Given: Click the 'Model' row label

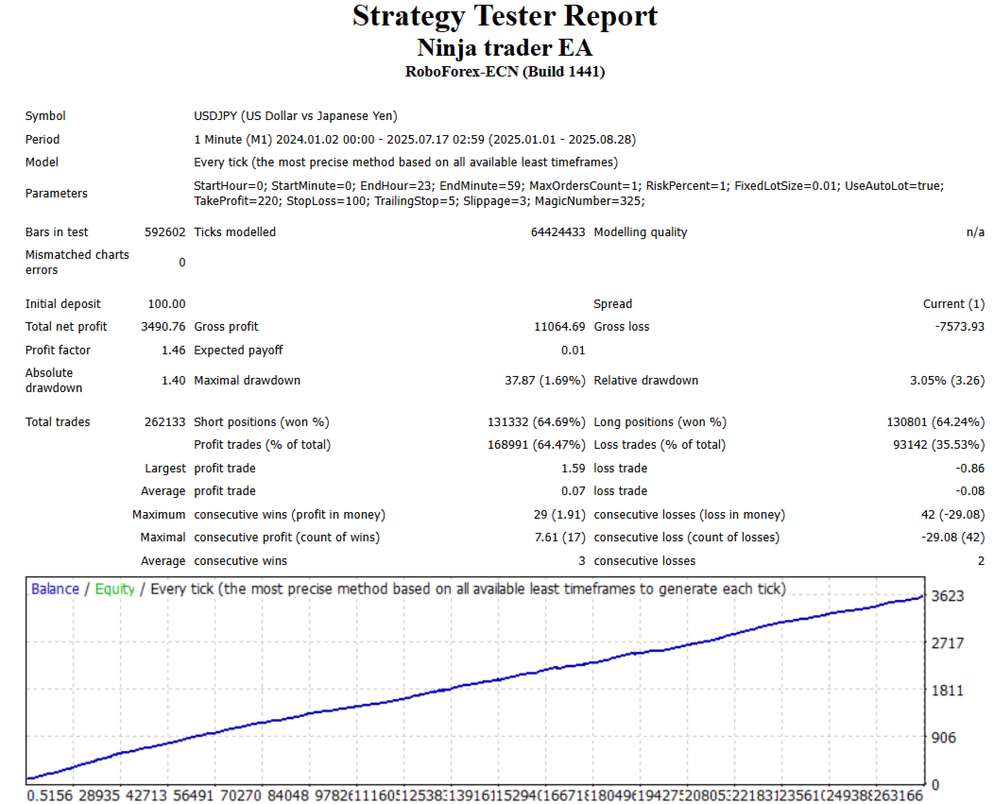Looking at the screenshot, I should [x=42, y=163].
